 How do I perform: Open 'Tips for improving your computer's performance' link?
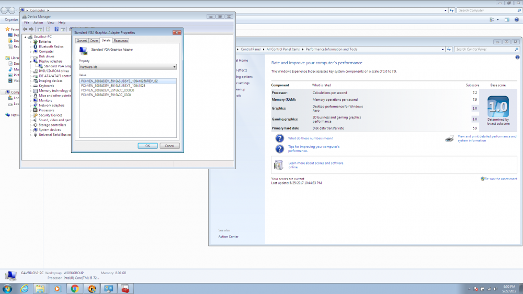(313, 148)
